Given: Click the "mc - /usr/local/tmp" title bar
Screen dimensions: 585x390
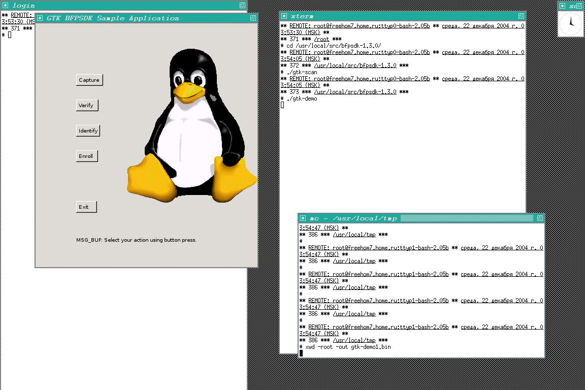Looking at the screenshot, I should click(x=355, y=218).
